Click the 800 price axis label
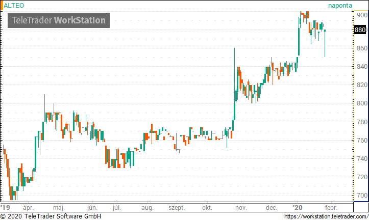Viewport: 369px width, 221px height. (362, 103)
